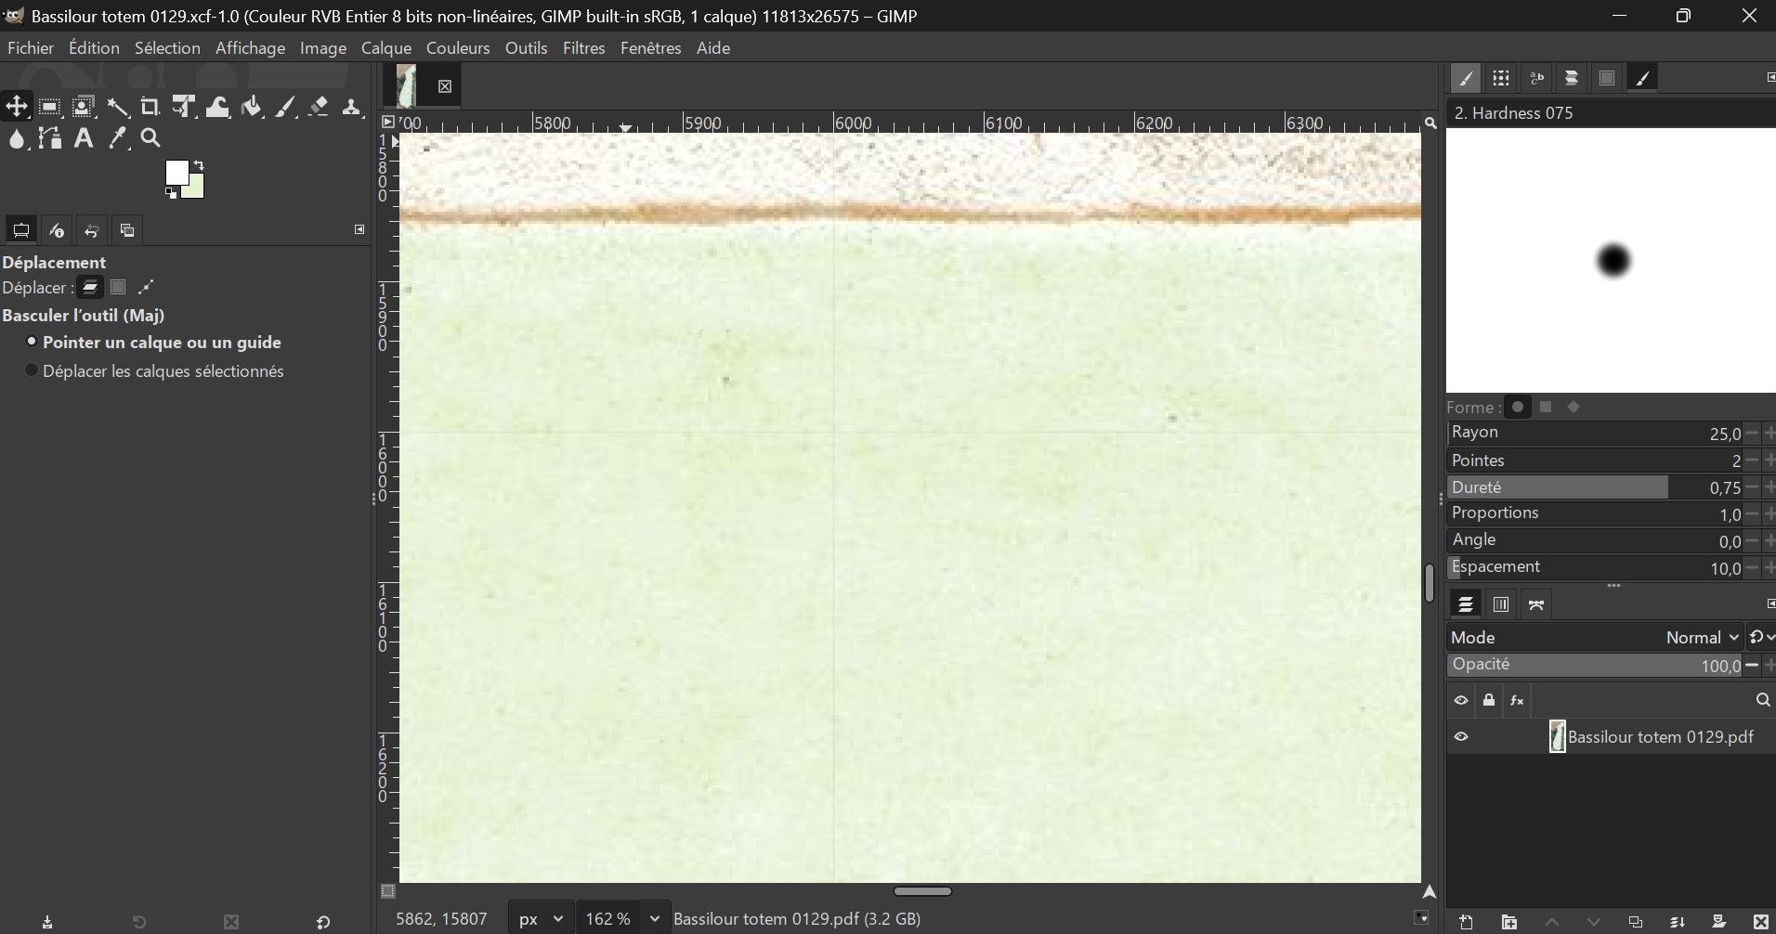Switch to the Channels tab
The height and width of the screenshot is (934, 1776).
coord(1501,605)
